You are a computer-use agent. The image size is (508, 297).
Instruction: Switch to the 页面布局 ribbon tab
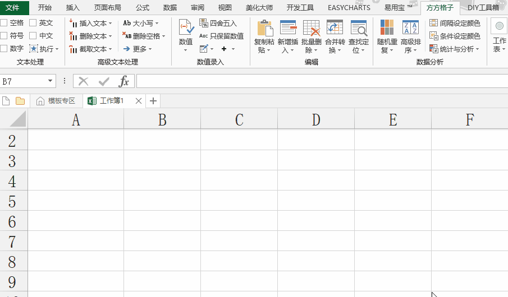(108, 7)
